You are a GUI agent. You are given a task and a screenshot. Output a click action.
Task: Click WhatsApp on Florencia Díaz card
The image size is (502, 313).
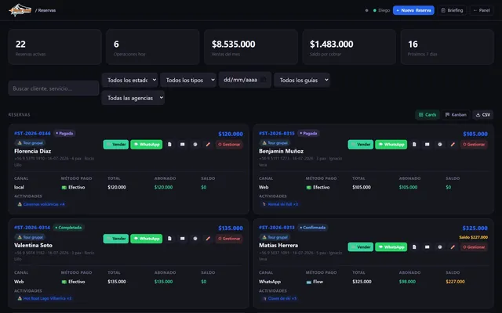(x=147, y=144)
